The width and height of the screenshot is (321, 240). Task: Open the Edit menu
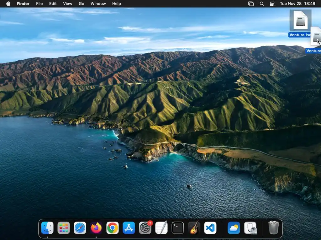click(x=53, y=4)
